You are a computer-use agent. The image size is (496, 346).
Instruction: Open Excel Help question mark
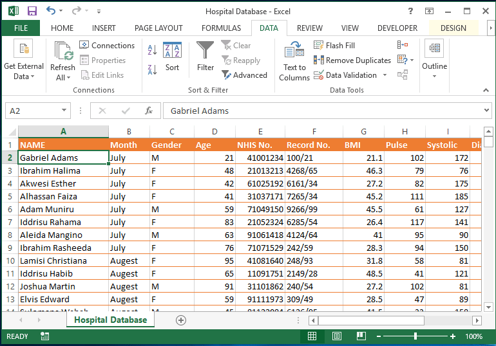click(410, 12)
